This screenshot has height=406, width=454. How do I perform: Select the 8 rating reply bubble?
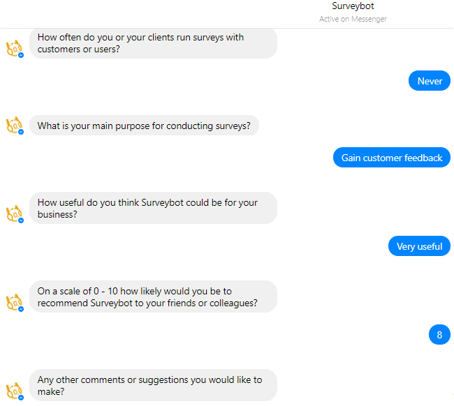[x=439, y=335]
